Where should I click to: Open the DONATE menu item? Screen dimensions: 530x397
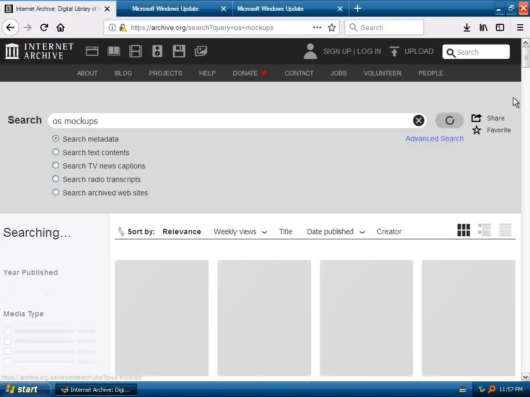point(249,73)
